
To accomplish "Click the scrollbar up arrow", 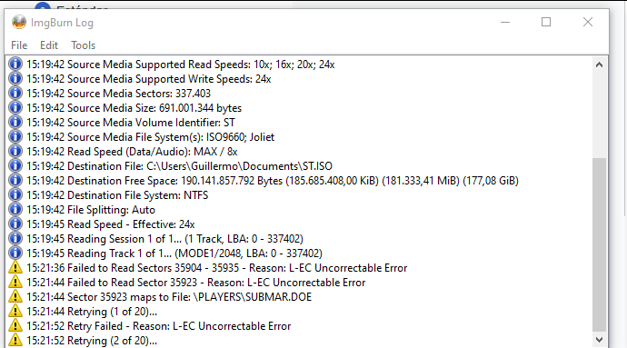I will pyautogui.click(x=599, y=65).
